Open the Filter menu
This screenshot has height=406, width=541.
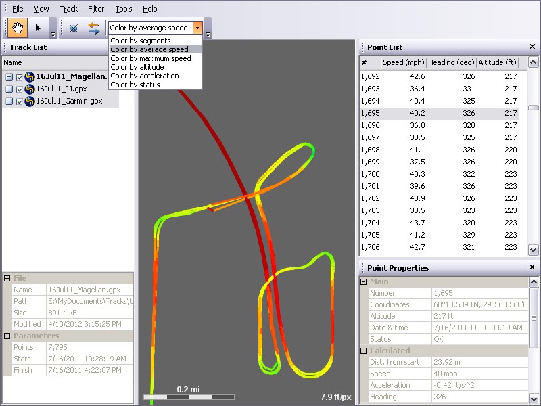coord(95,9)
